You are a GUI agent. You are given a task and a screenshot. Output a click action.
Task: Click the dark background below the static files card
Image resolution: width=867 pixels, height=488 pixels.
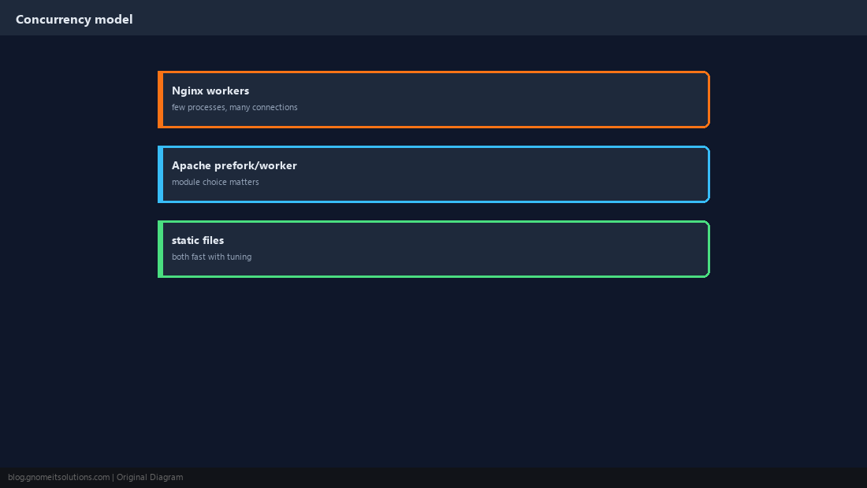point(433,370)
